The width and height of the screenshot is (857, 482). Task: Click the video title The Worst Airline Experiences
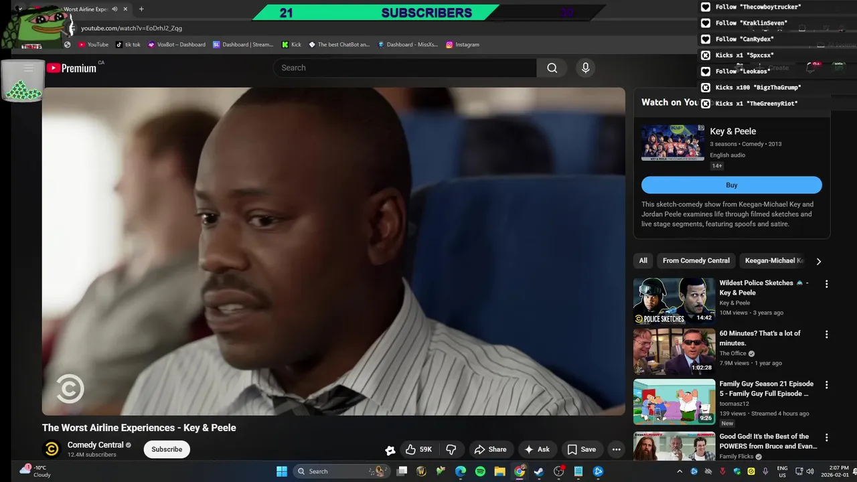[x=139, y=428]
